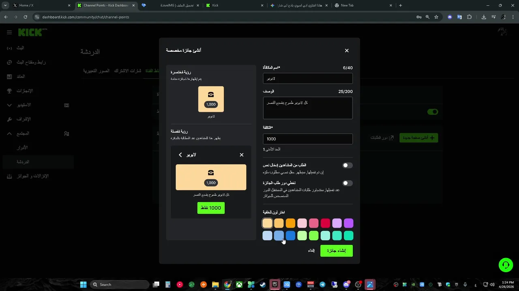Select the red background color swatch
The width and height of the screenshot is (519, 291).
point(325,223)
